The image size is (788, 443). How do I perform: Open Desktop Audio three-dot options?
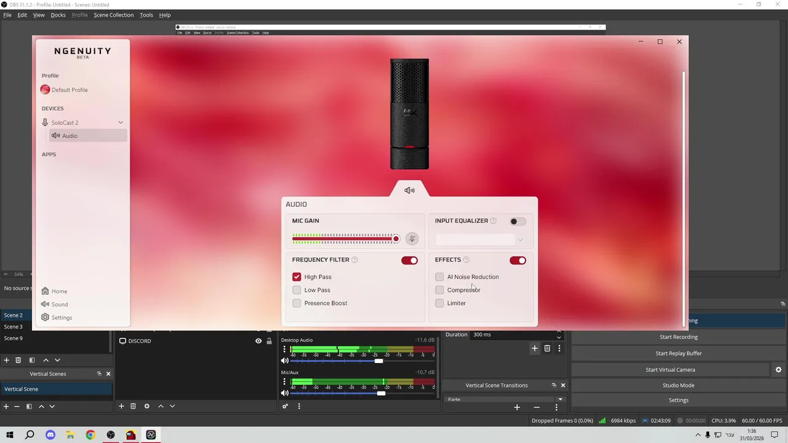(284, 349)
